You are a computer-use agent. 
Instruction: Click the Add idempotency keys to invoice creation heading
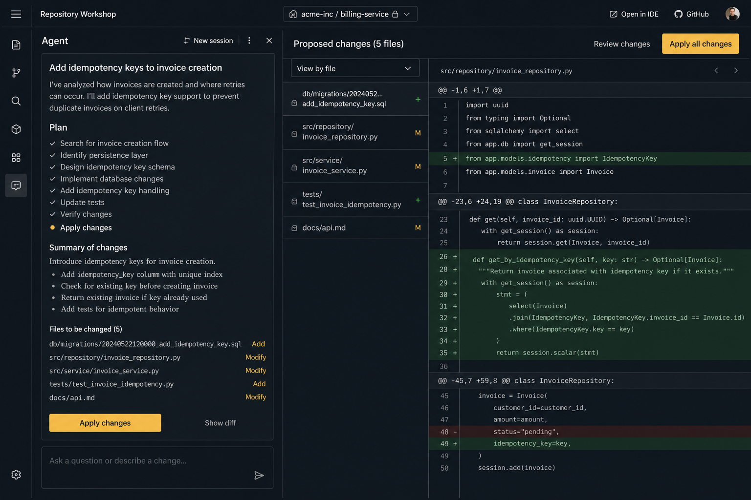coord(135,68)
